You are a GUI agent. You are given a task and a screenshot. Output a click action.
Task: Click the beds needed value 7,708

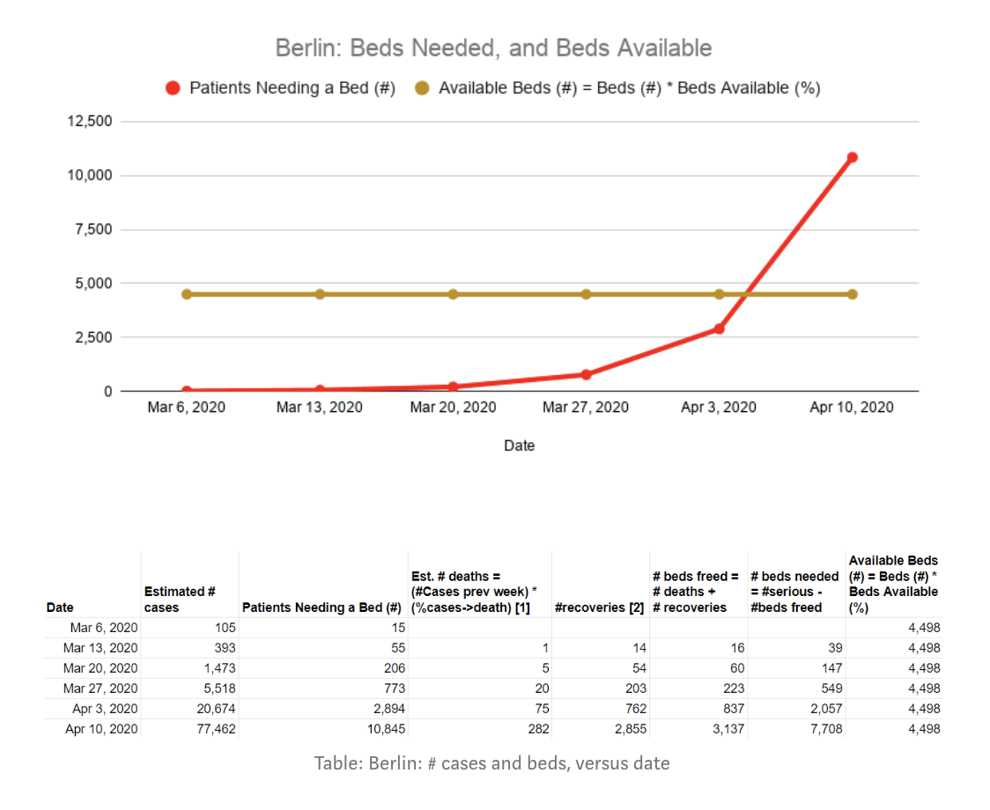coord(826,728)
